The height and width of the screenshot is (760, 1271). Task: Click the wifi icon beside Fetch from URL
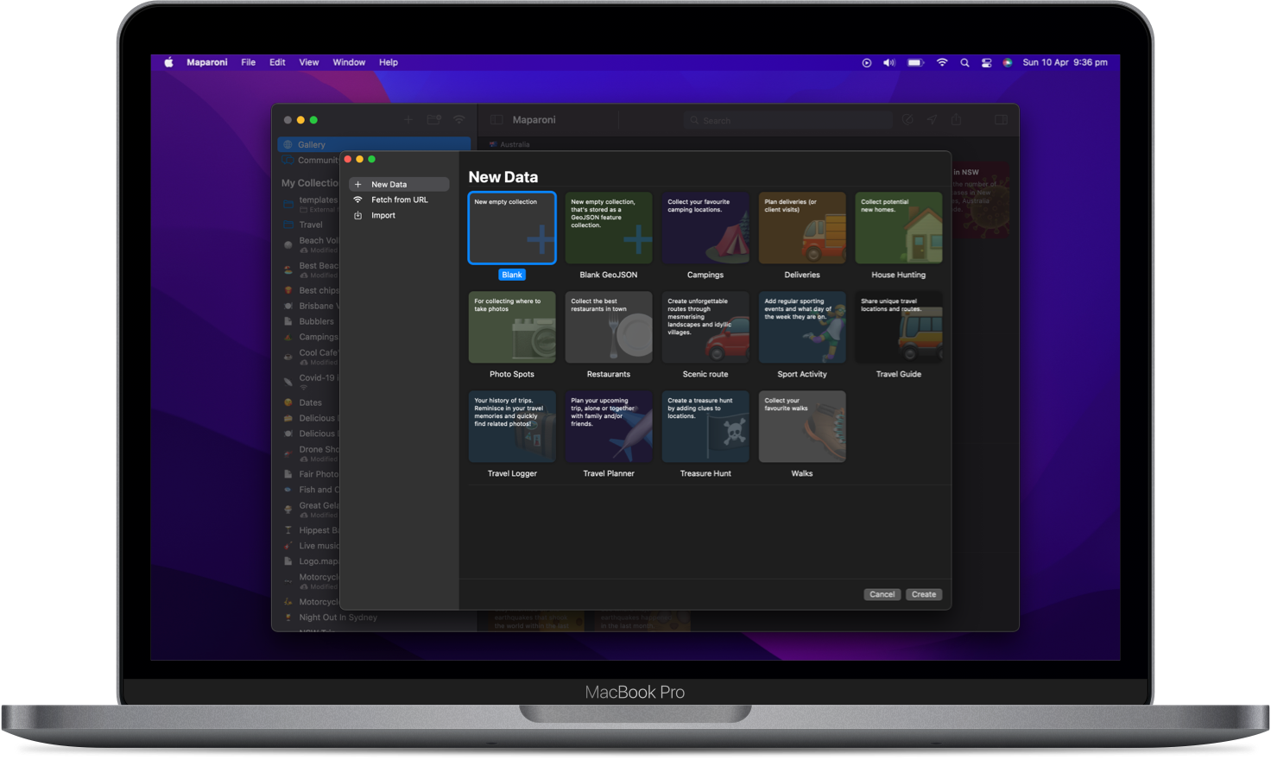358,199
